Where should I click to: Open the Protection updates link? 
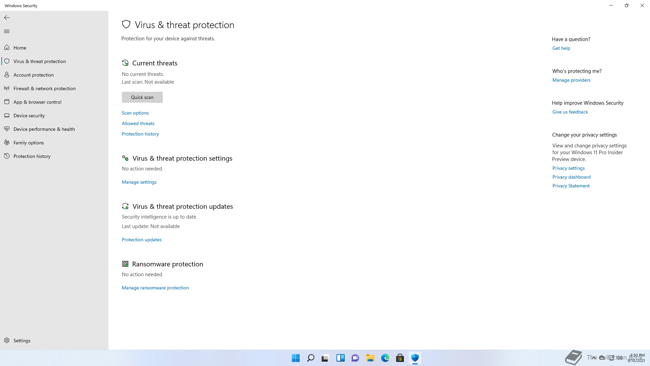[142, 240]
